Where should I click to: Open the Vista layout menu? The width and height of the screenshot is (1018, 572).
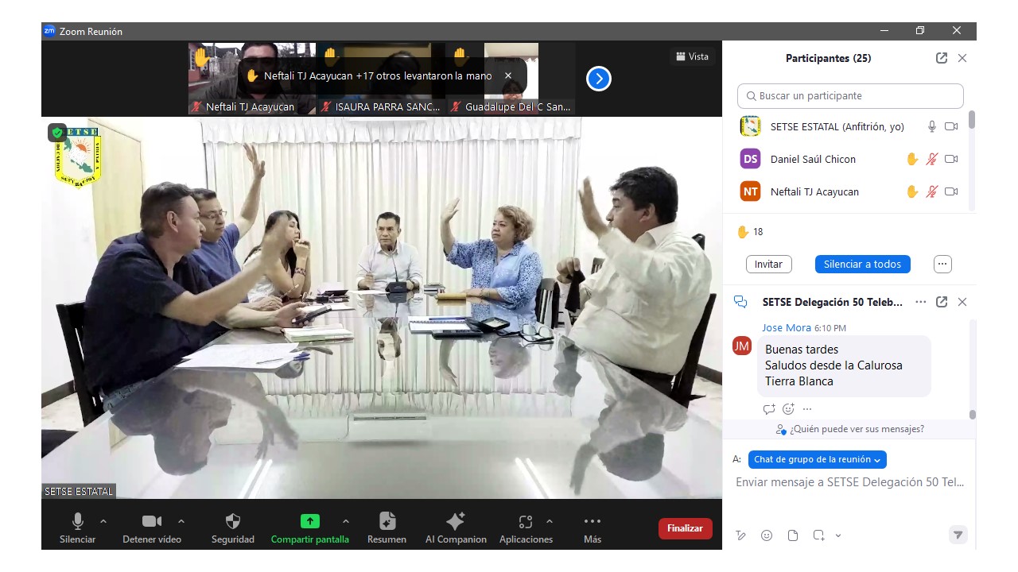692,56
